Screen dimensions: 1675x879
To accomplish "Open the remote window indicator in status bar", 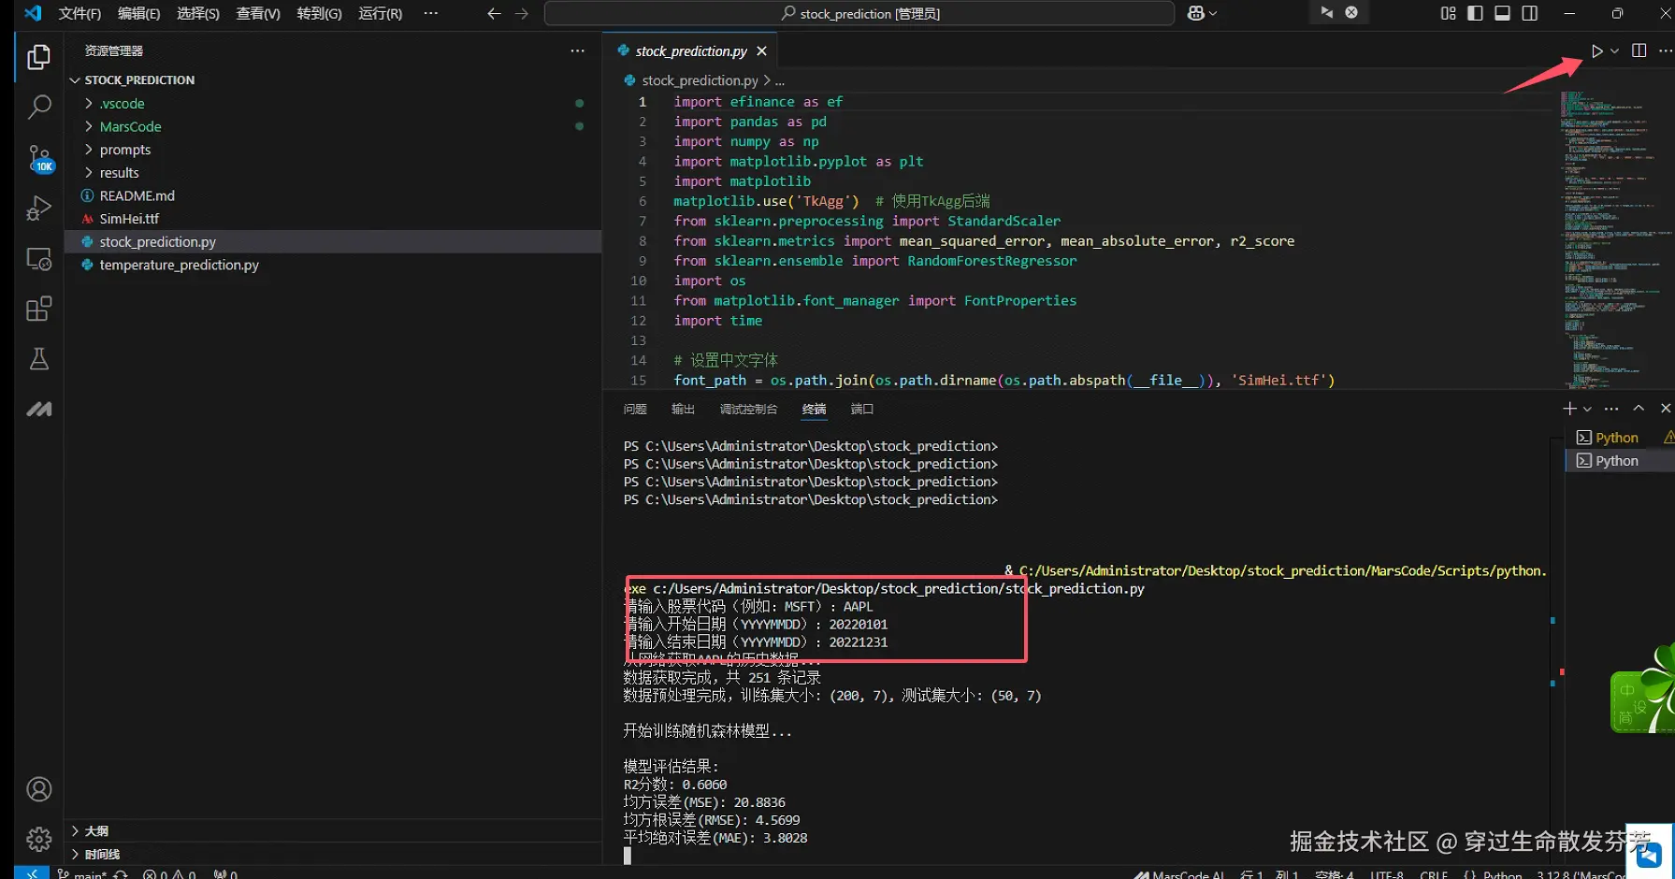I will pyautogui.click(x=32, y=873).
